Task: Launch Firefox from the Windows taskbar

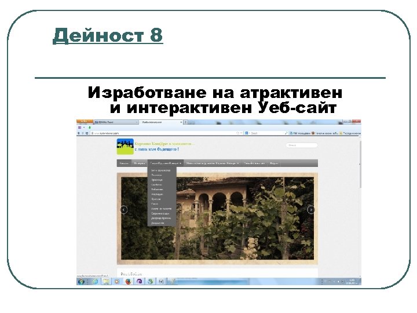Action: click(x=128, y=281)
